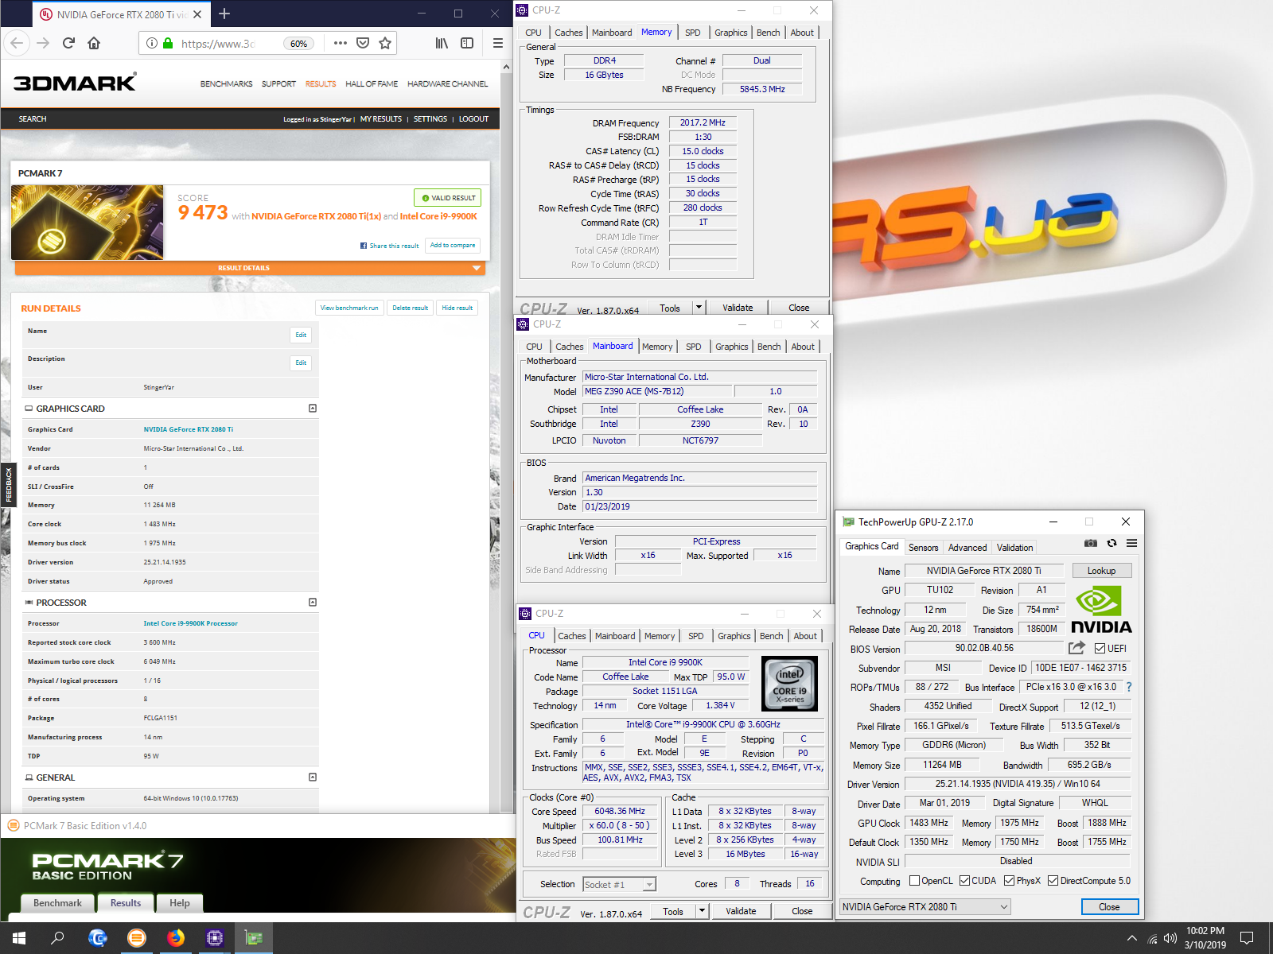Click the Close button in GPU-Z
Screen dimensions: 1273x954
(1109, 907)
